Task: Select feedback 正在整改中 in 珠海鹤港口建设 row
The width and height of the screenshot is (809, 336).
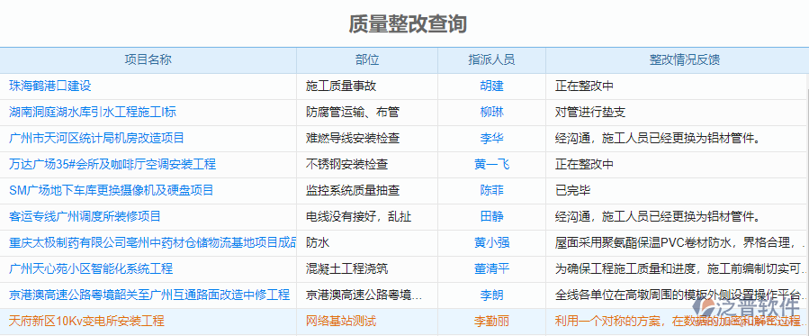Action: coord(584,86)
